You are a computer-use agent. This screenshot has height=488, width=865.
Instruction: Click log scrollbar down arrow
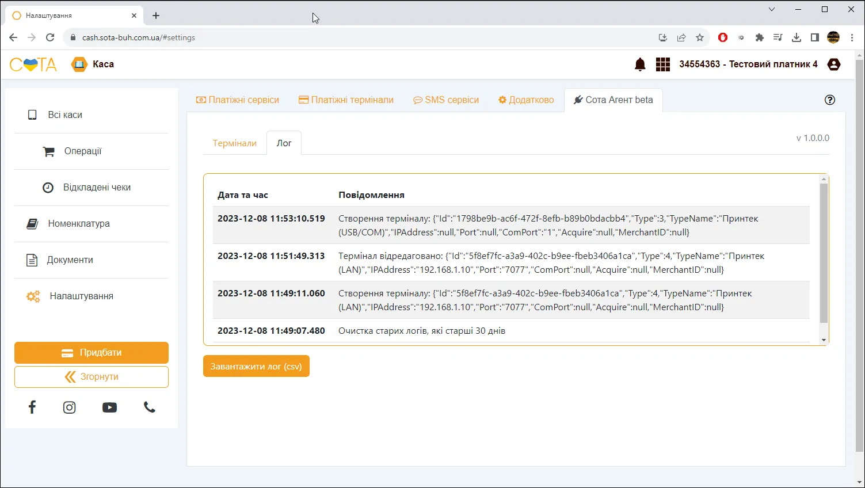824,340
